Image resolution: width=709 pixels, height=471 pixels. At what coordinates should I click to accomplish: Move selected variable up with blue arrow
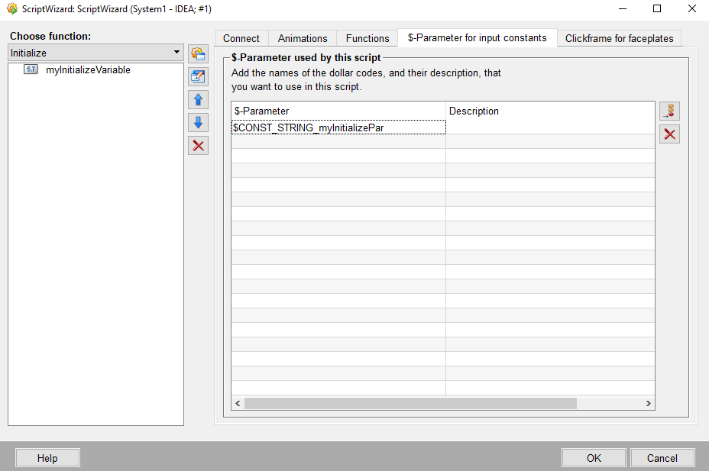tap(198, 99)
